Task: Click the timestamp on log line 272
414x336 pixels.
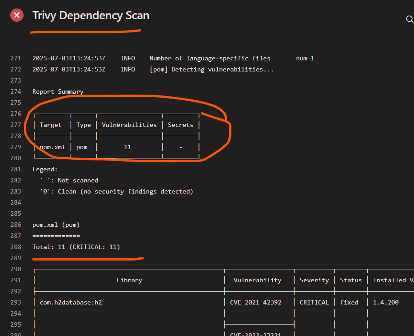Action: 69,69
